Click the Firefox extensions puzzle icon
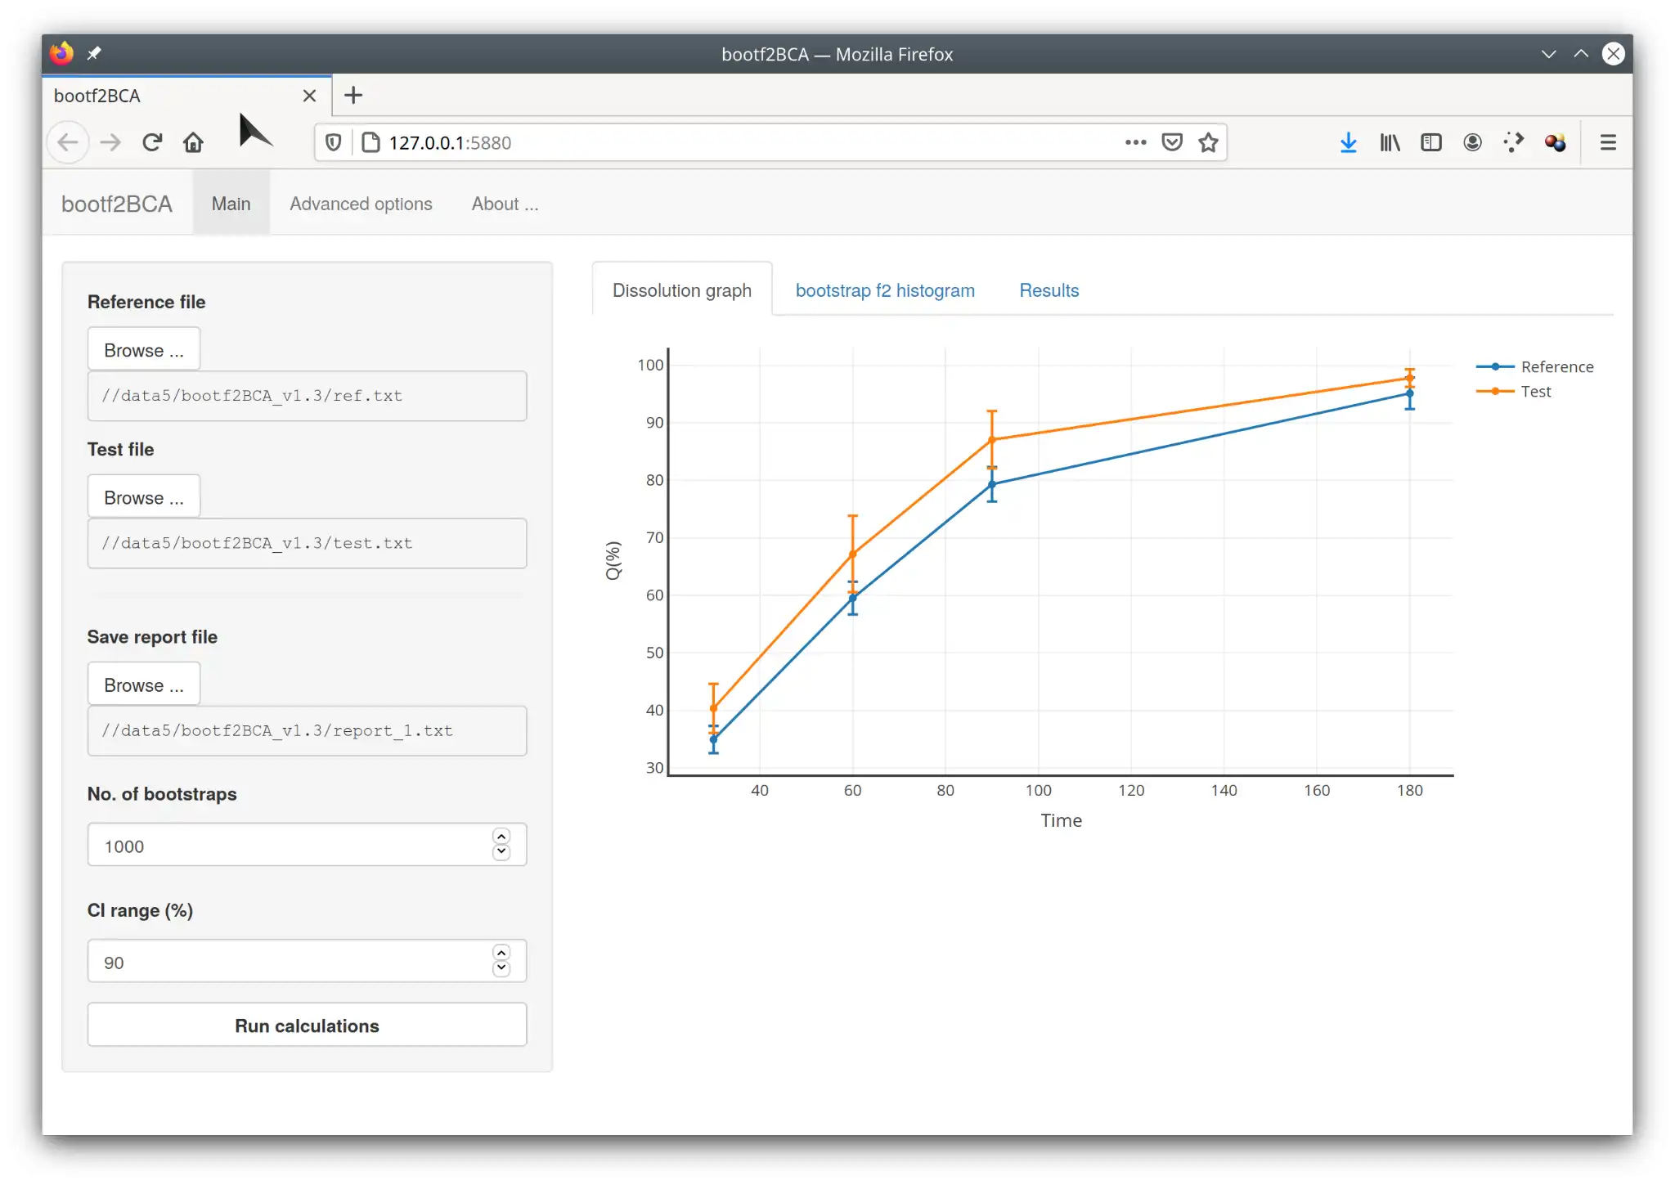 pos(1512,141)
